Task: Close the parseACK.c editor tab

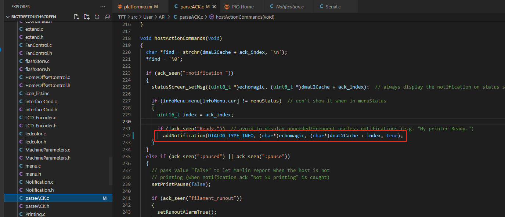Action: 214,6
